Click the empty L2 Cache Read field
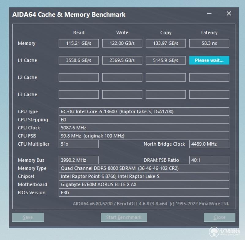Image resolution: width=245 pixels, height=240 pixels. [79, 77]
